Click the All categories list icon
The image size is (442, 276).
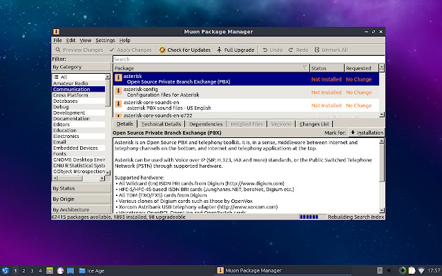(x=56, y=77)
